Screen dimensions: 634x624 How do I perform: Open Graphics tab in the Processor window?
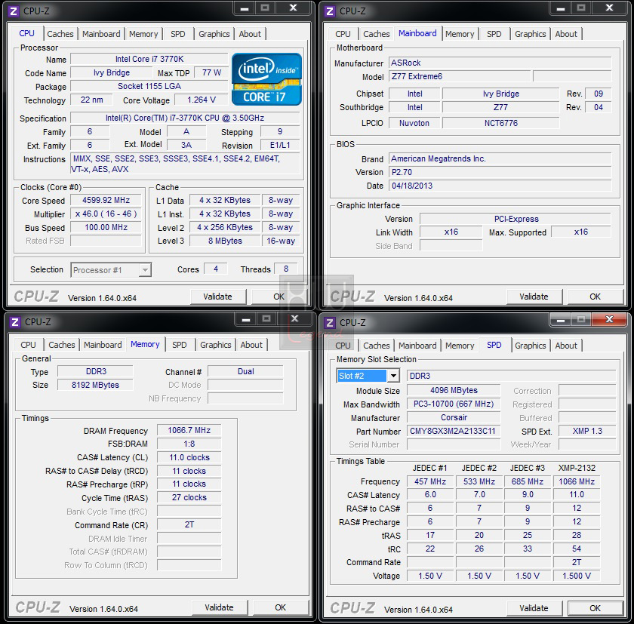click(214, 34)
